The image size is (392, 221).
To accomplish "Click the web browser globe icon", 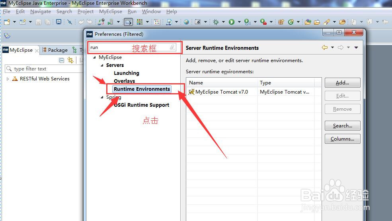I will click(x=186, y=22).
